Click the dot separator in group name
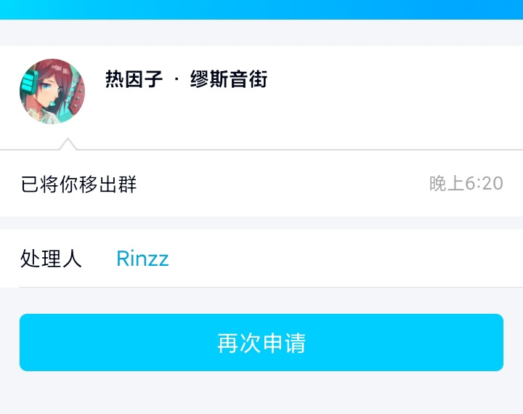Image resolution: width=523 pixels, height=414 pixels. point(177,79)
